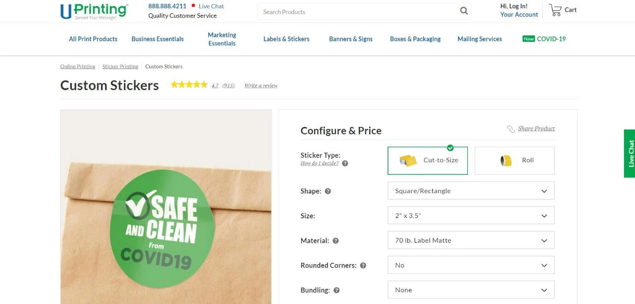The width and height of the screenshot is (635, 304).
Task: Click help icon beside Rounded Corners
Action: tap(363, 265)
